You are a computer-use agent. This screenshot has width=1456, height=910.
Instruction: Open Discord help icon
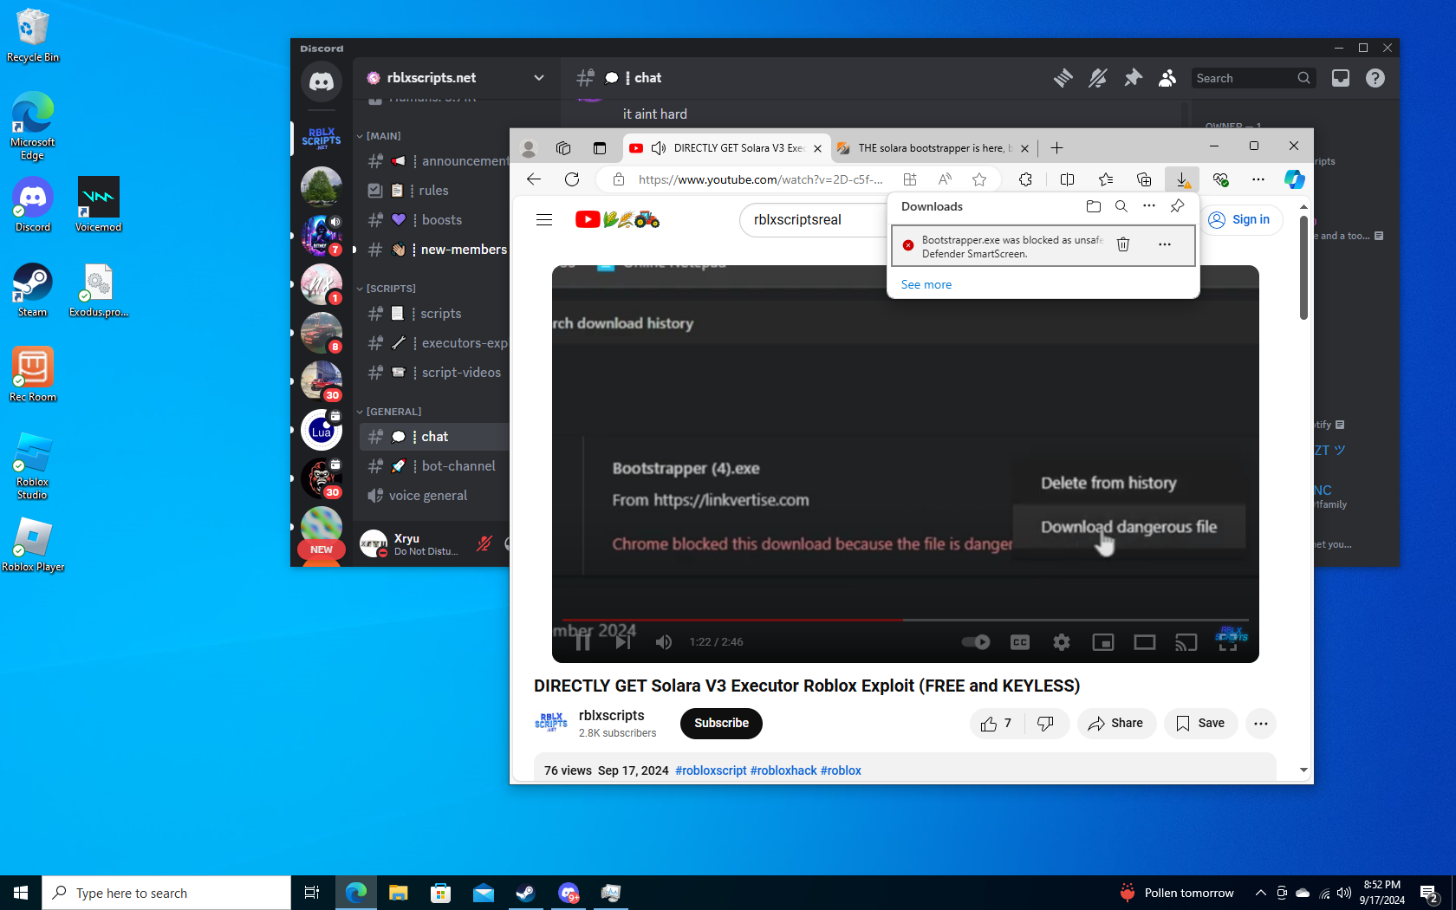[x=1375, y=78]
